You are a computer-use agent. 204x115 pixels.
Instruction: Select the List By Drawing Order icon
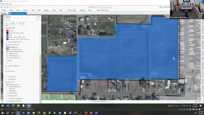(x=6, y=23)
